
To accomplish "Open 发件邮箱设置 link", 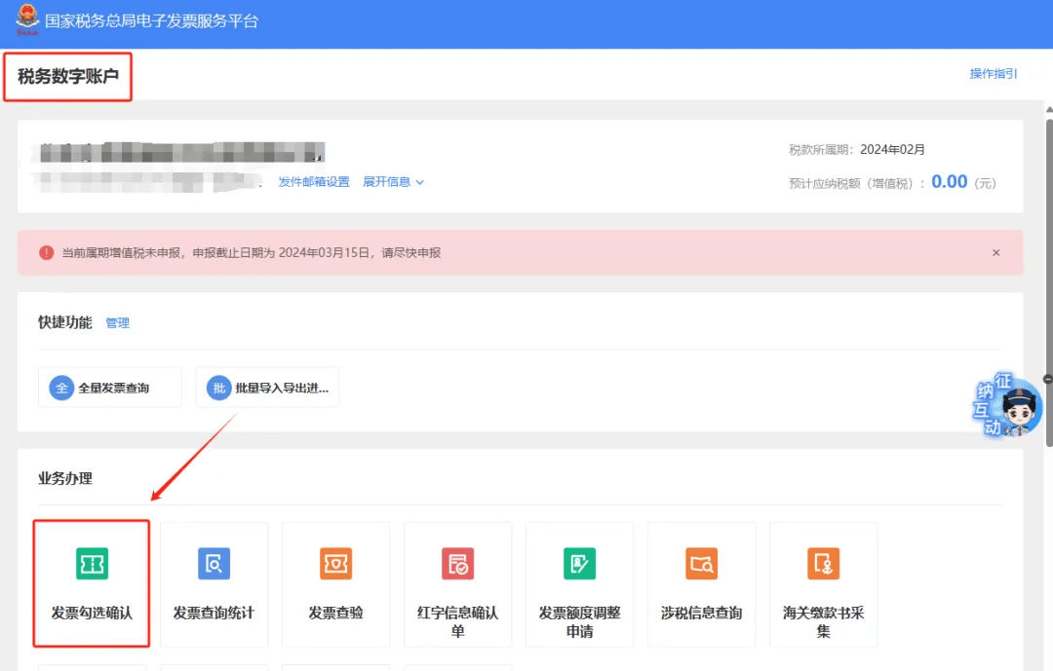I will click(x=314, y=182).
